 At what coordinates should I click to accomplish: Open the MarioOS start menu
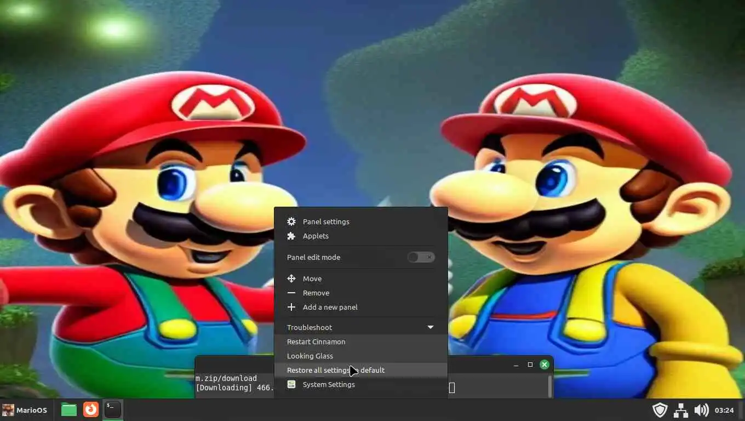point(25,410)
